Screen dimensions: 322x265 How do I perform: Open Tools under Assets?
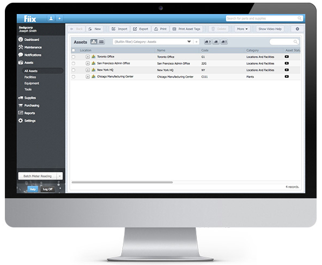point(28,90)
